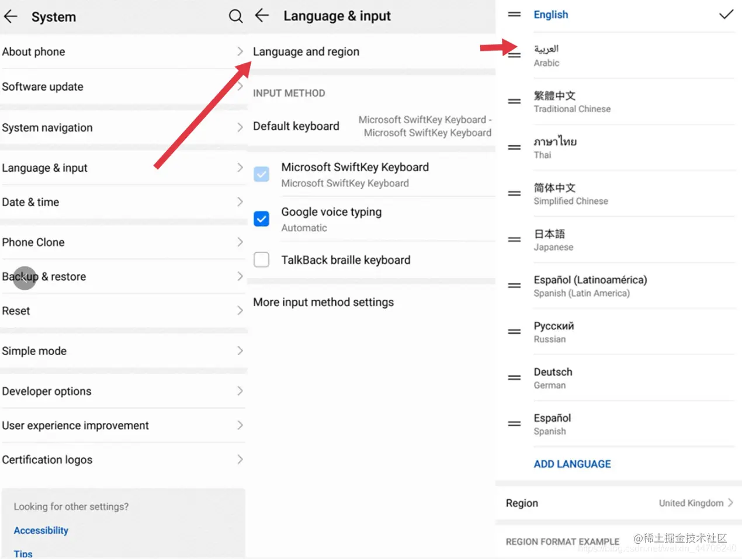
Task: Grab the drag handle for Traditional Chinese
Action: click(x=514, y=102)
